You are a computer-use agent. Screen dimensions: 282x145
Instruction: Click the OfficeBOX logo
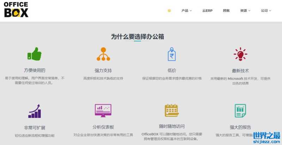coord(16,10)
